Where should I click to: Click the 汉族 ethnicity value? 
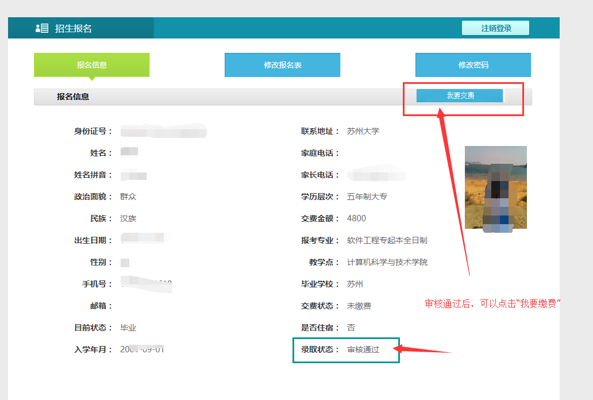pyautogui.click(x=128, y=218)
